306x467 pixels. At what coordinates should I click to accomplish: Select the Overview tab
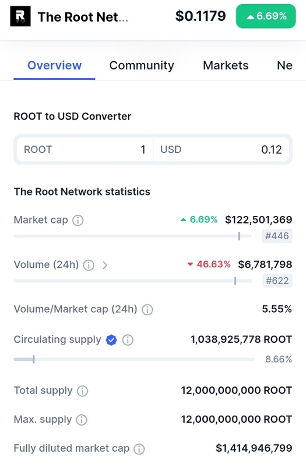(54, 65)
